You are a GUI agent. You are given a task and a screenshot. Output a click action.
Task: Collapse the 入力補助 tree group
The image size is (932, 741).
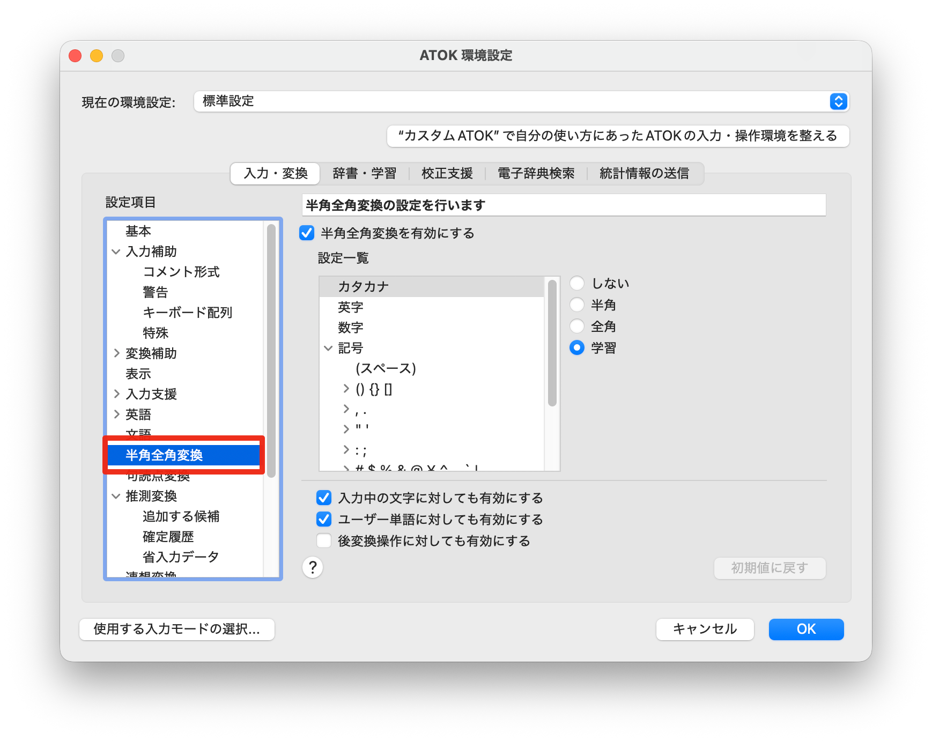[x=116, y=251]
